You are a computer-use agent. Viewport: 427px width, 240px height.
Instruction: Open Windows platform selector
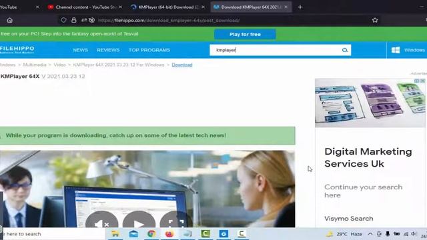tap(408, 50)
